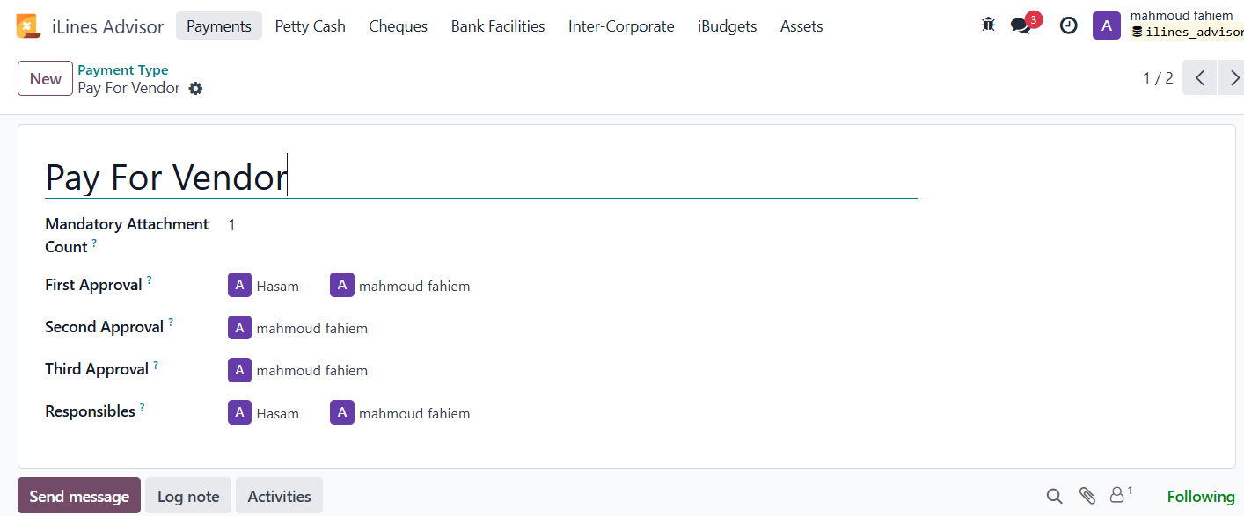Screen dimensions: 1244x516
Task: Open the Inter-Corporate menu
Action: coord(621,26)
